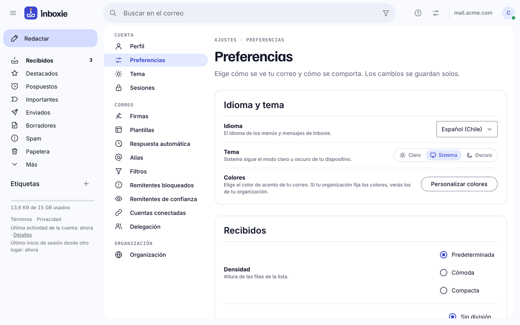Click the Importantes tag icon

[15, 99]
